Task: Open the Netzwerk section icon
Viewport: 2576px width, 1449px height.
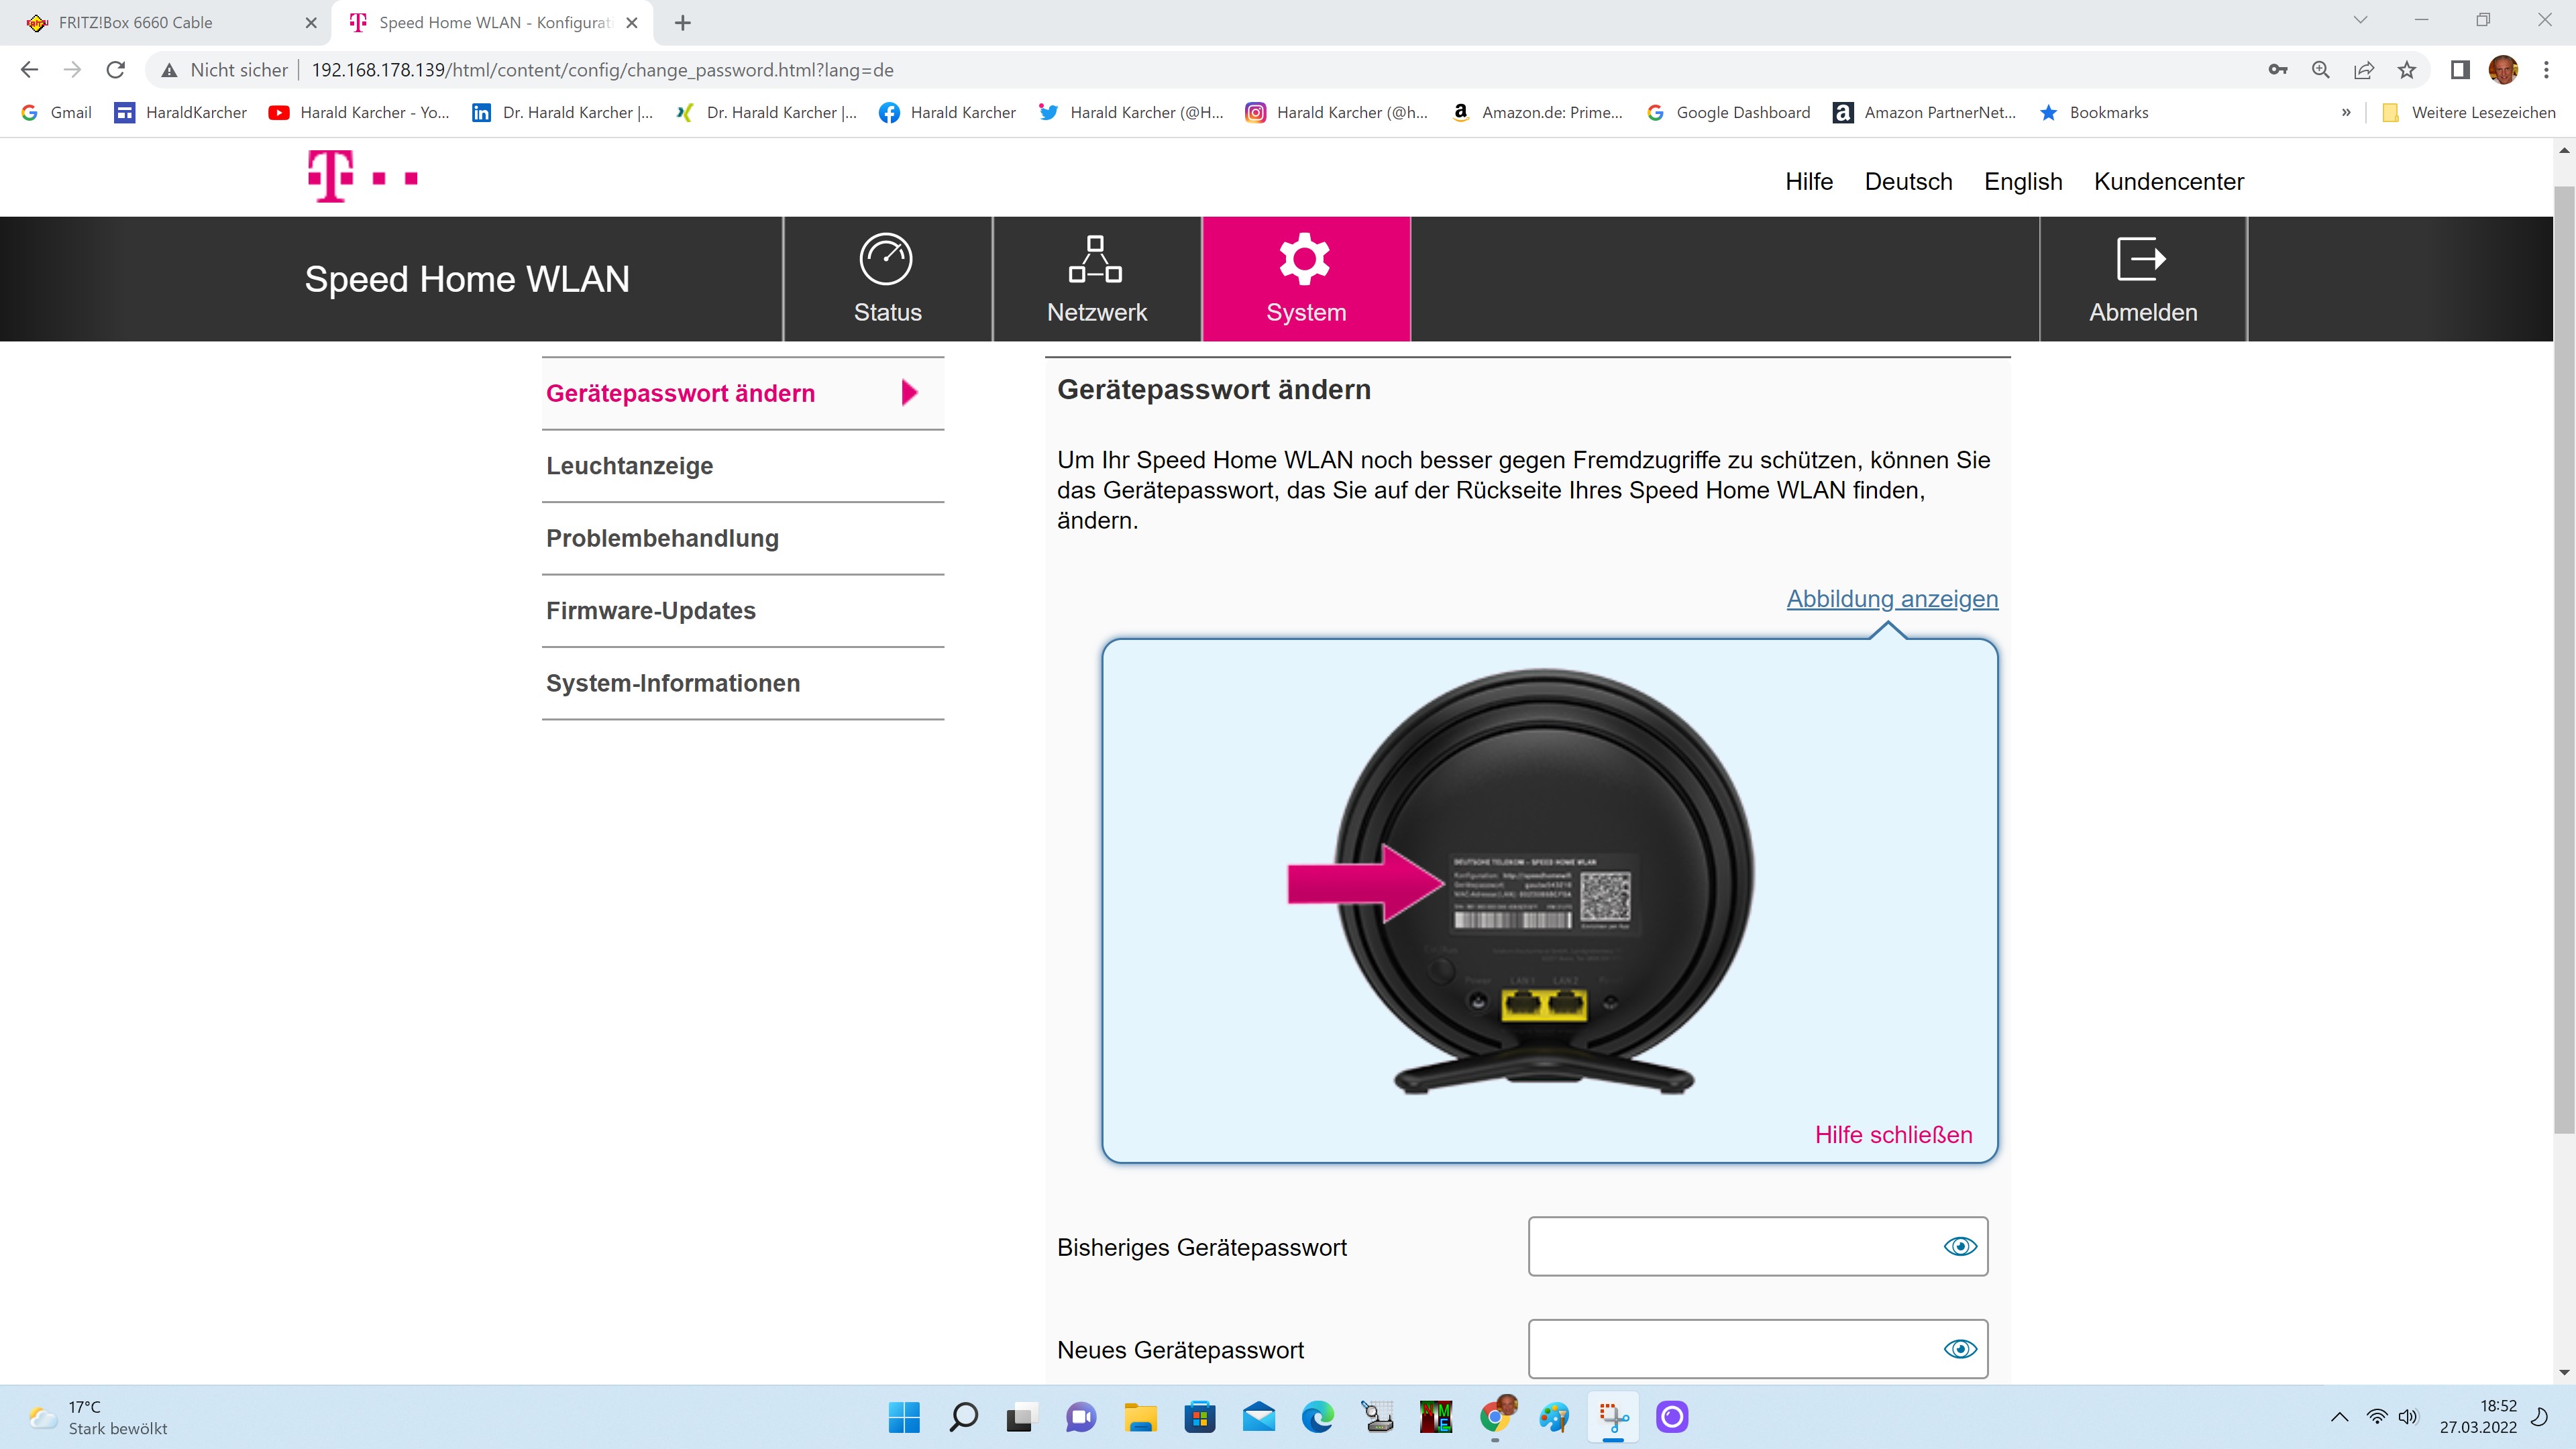Action: pyautogui.click(x=1095, y=260)
